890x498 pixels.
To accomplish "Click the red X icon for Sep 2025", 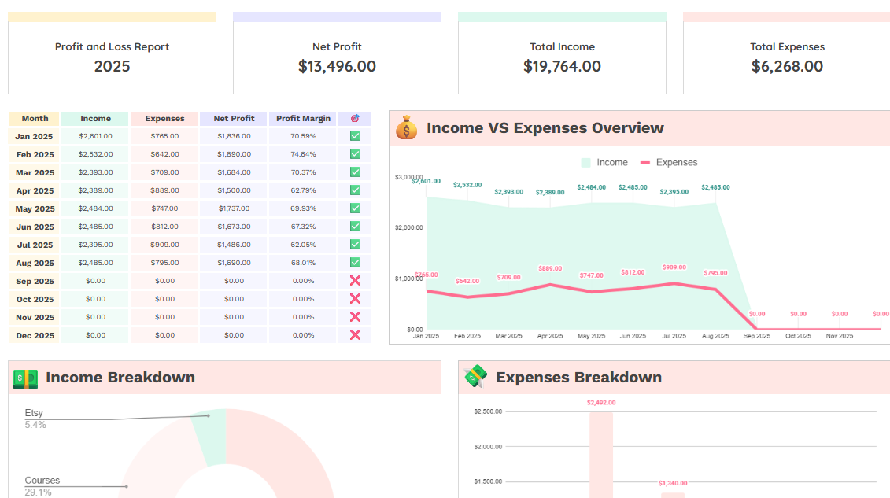I will (x=354, y=281).
